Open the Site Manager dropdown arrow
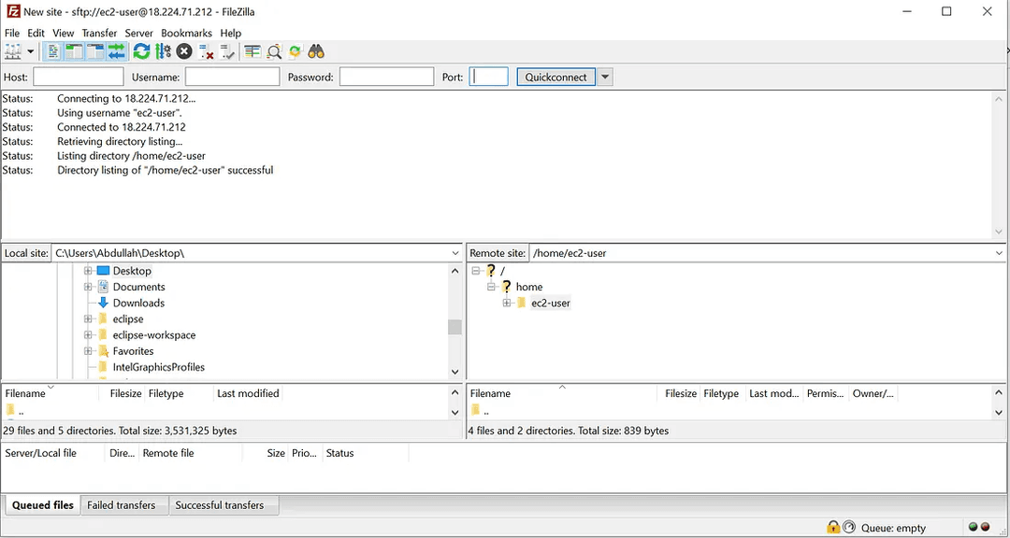The width and height of the screenshot is (1010, 538). click(30, 51)
